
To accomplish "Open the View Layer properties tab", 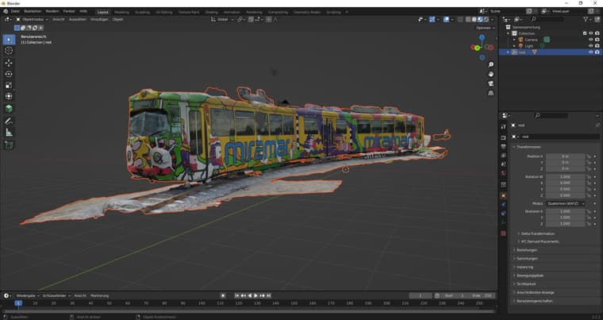I will [504, 156].
